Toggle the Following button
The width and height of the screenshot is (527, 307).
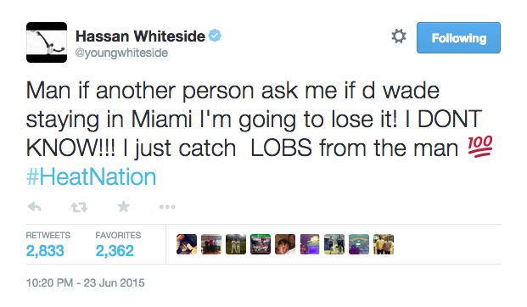tap(458, 38)
